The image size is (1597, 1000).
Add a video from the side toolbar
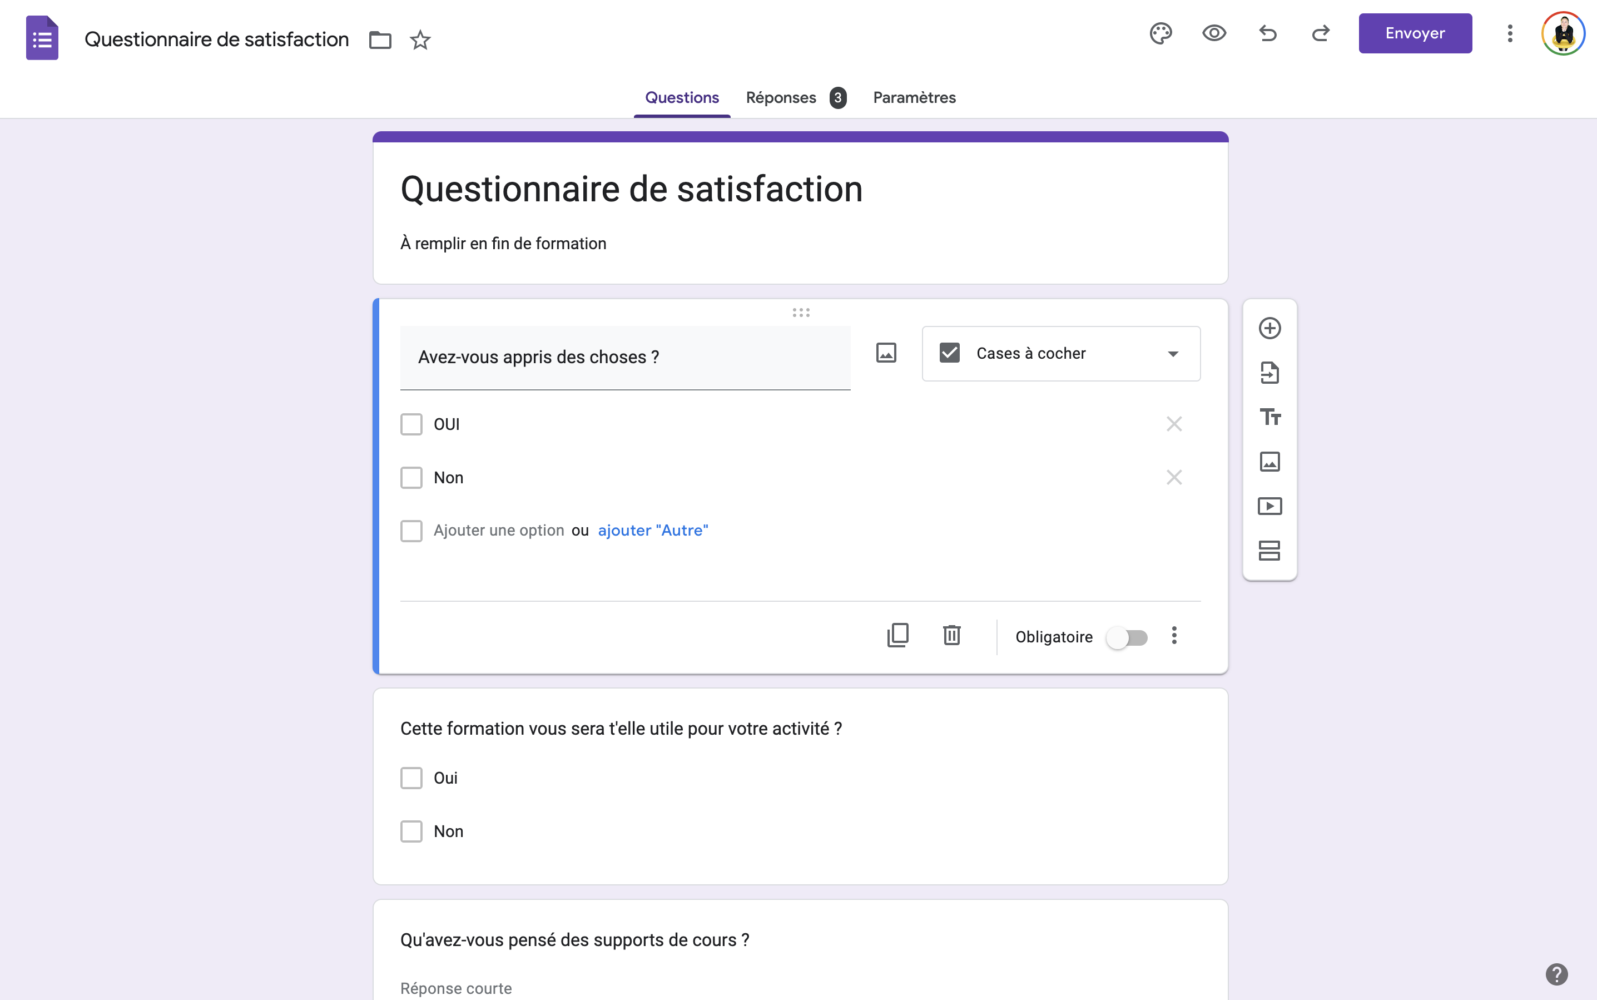[x=1269, y=506]
